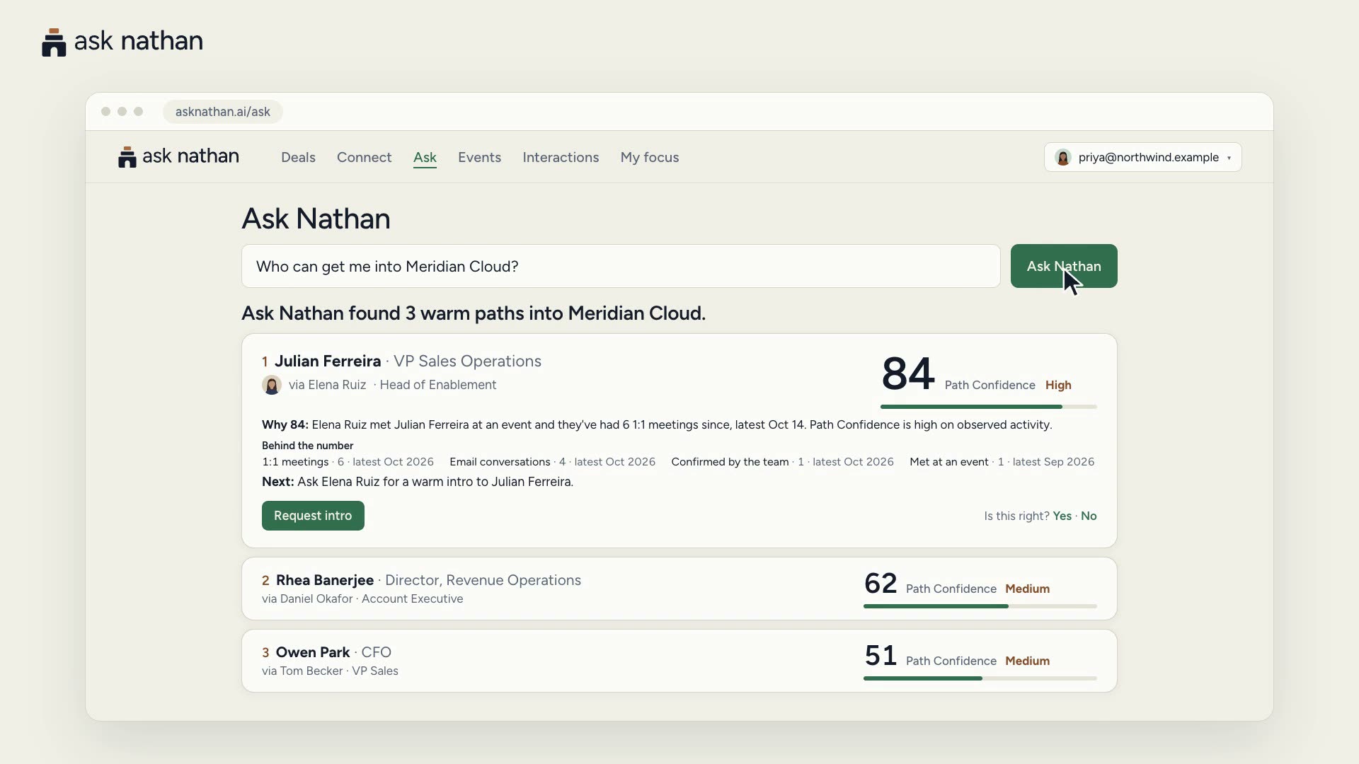Screen dimensions: 1359x764
Task: Click the High confidence label
Action: (x=1058, y=385)
